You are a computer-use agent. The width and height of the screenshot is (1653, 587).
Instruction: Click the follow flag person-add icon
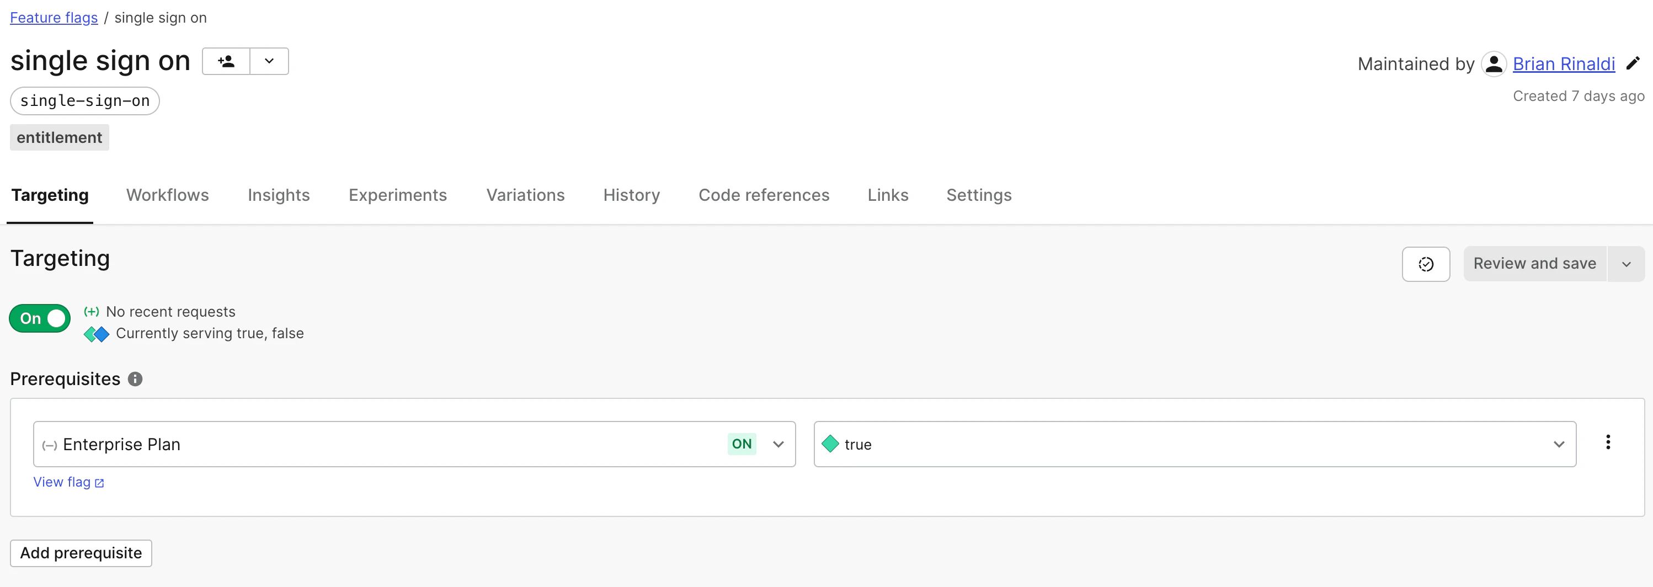tap(225, 61)
